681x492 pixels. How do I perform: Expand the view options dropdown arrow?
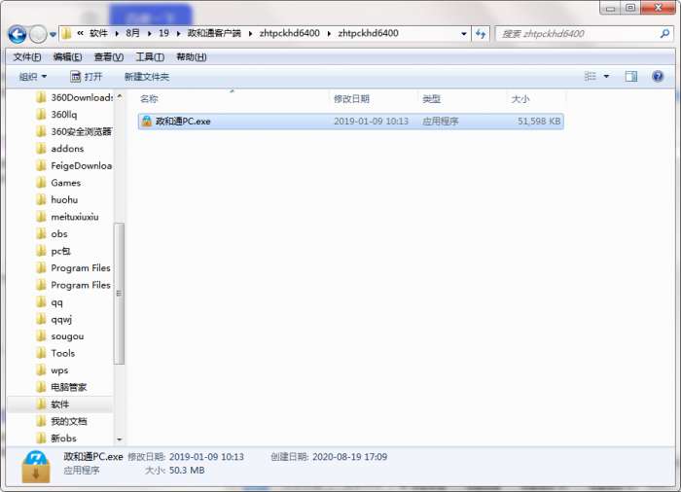click(x=606, y=77)
